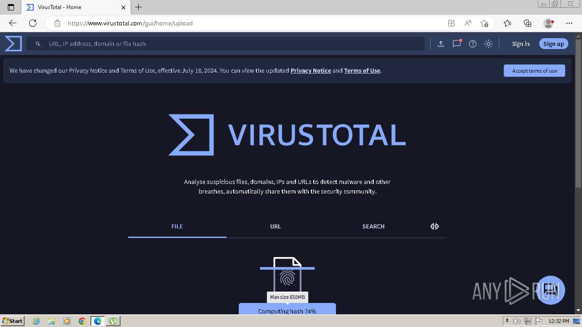Open the Collections icon in Edge toolbar

[527, 23]
